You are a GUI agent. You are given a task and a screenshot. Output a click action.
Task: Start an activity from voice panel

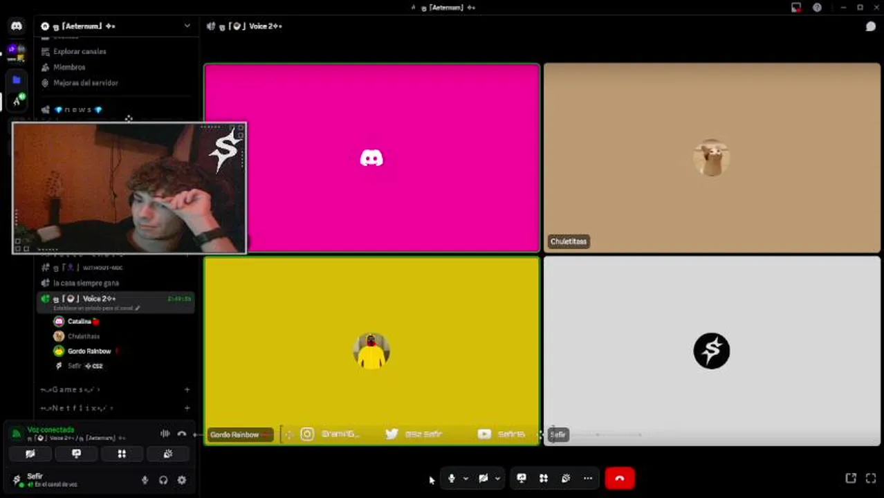tap(122, 454)
